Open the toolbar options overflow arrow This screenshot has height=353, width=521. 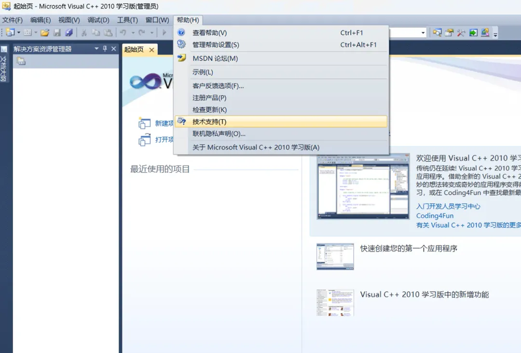tap(495, 34)
